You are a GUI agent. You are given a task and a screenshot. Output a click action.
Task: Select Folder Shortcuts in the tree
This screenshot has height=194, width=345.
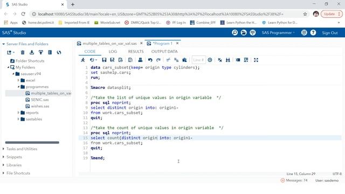point(30,61)
